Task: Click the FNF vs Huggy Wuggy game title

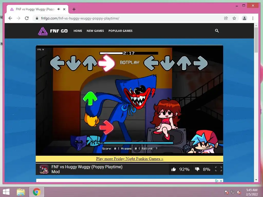Action: point(87,169)
